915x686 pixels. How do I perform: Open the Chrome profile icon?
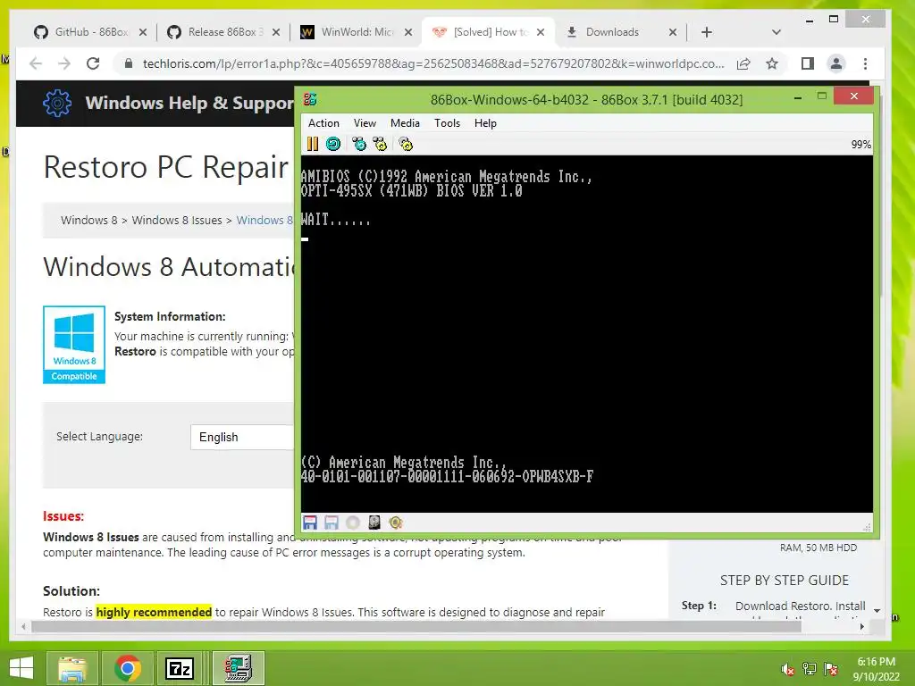[x=836, y=63]
